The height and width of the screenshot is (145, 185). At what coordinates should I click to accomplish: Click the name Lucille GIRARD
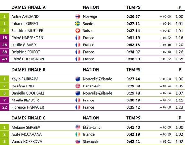(24, 45)
